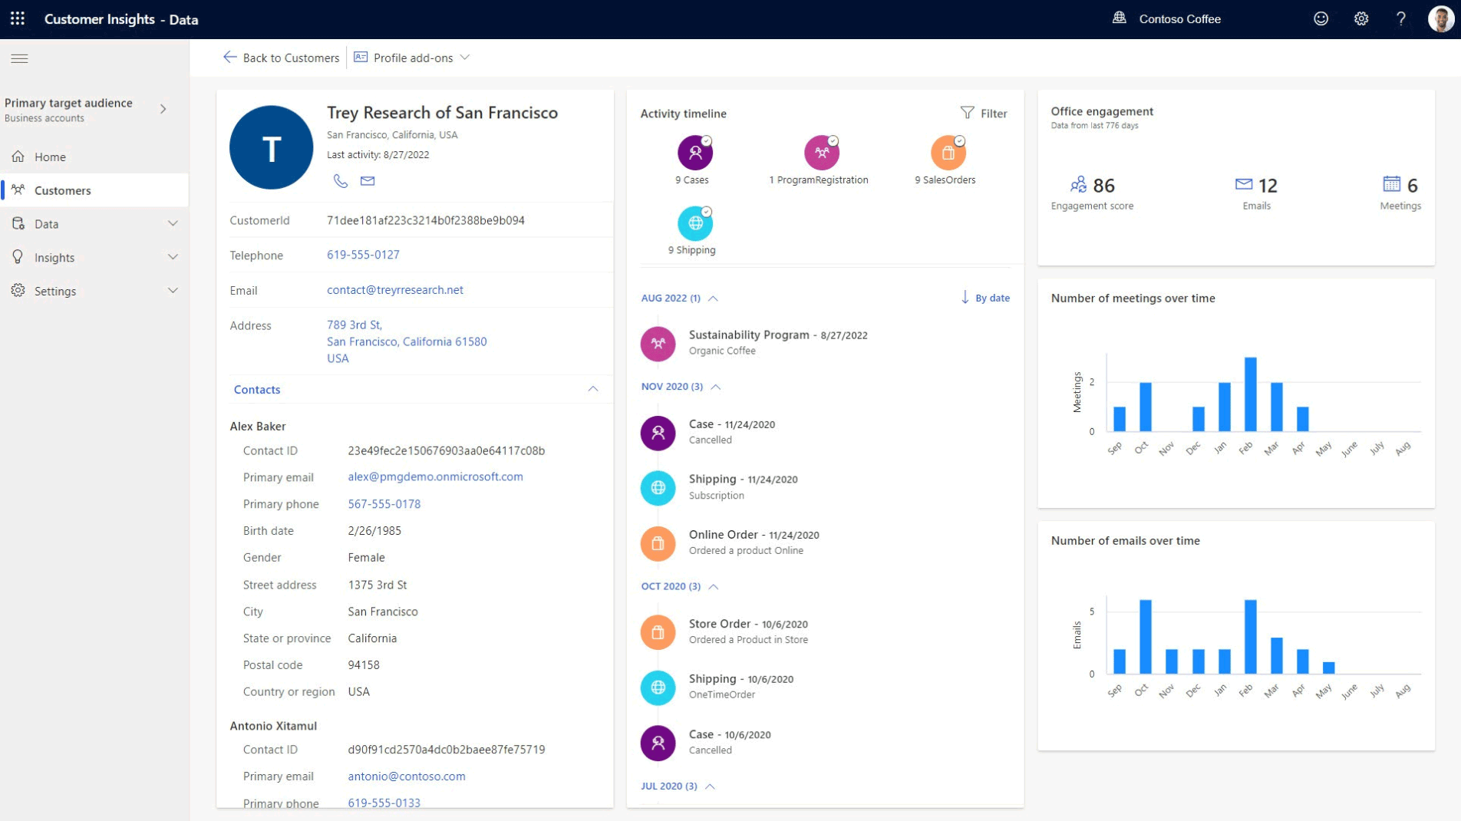The width and height of the screenshot is (1461, 821).
Task: Collapse the navigation hamburger menu
Action: (x=19, y=58)
